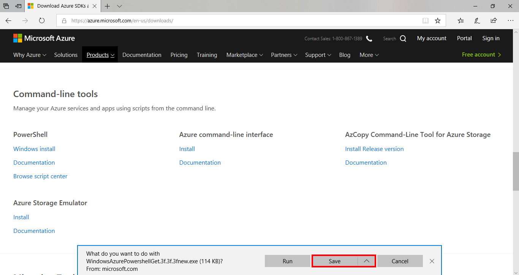Close the Download Azure SDKs tab
The width and height of the screenshot is (519, 275).
[x=95, y=6]
